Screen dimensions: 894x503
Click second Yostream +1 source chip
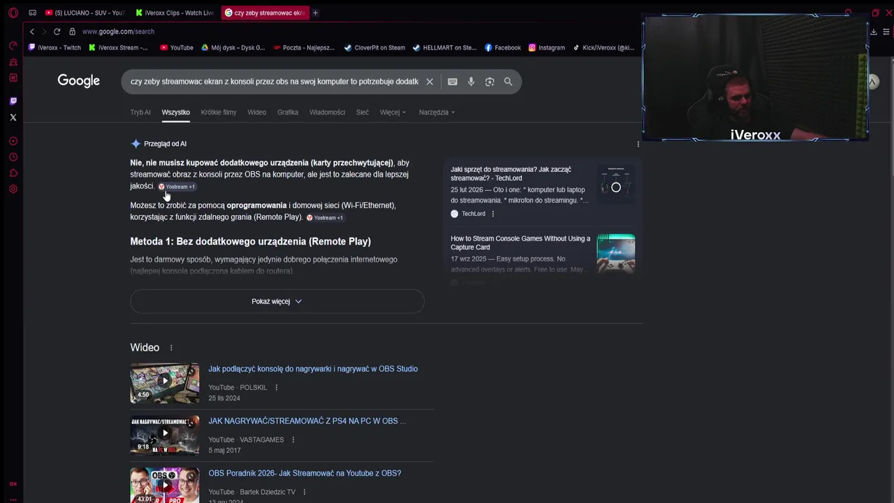(x=325, y=217)
